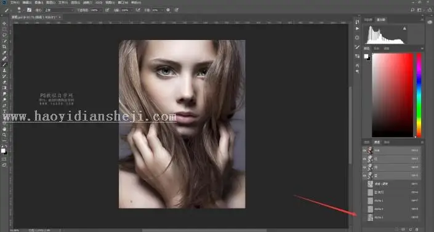Select the Zoom magnifier tool

(4, 135)
